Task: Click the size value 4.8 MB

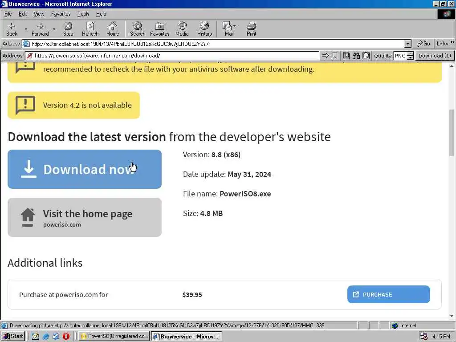Action: click(212, 213)
